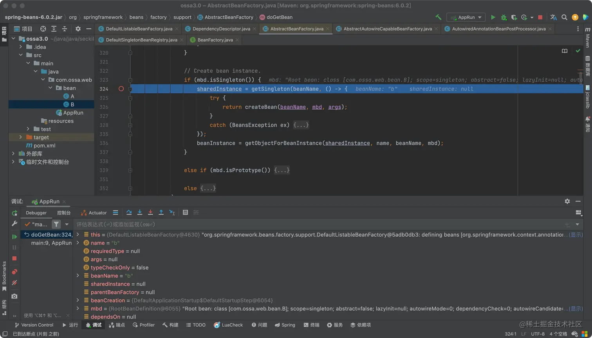
Task: Rerun AppRun from debug sidebar
Action: pos(14,213)
